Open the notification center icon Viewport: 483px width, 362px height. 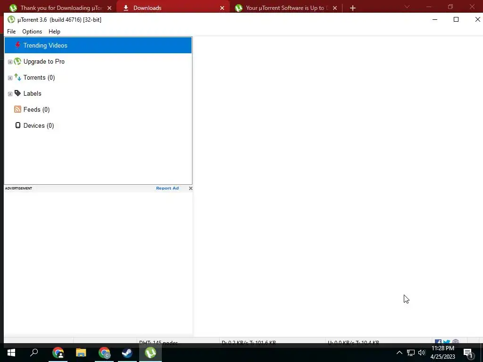(468, 353)
